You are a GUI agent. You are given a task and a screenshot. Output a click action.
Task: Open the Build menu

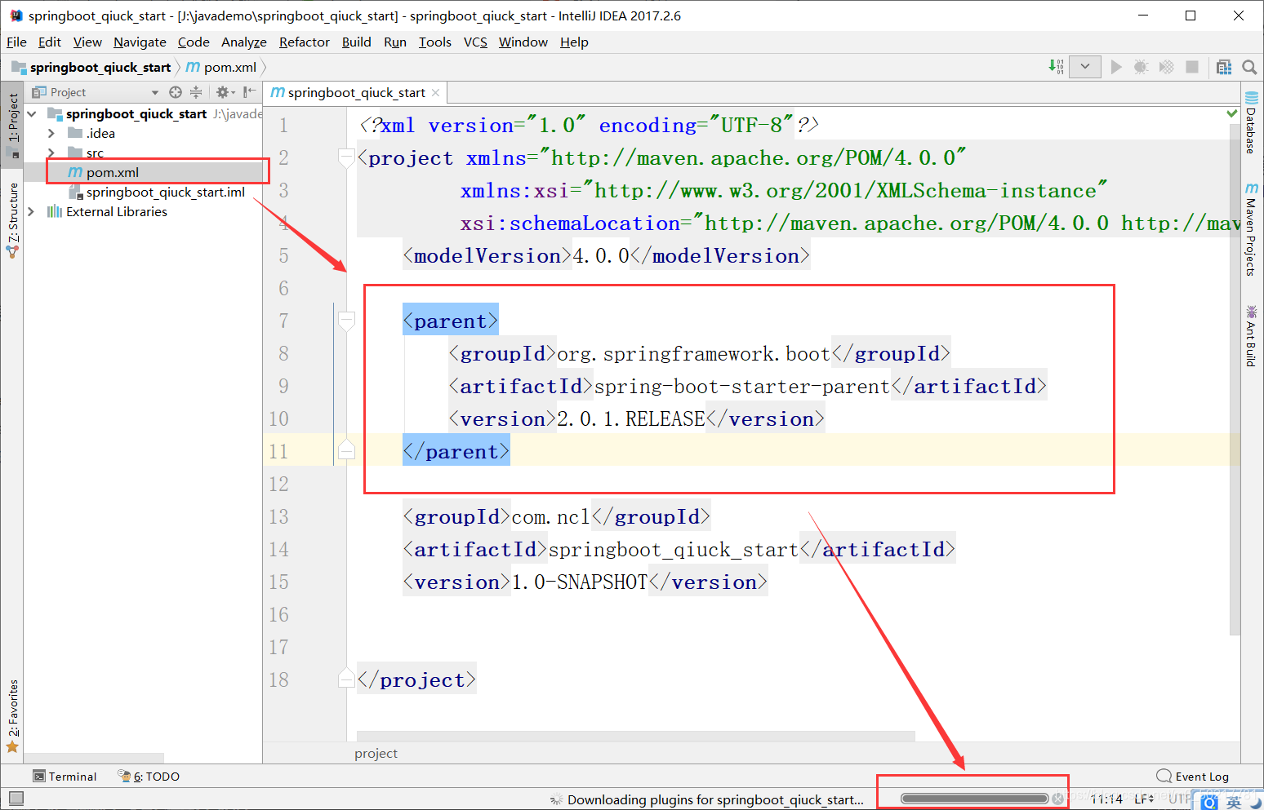[x=356, y=42]
